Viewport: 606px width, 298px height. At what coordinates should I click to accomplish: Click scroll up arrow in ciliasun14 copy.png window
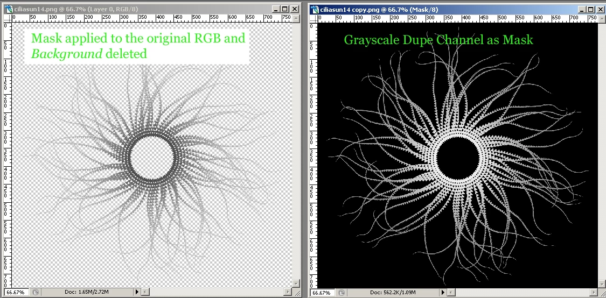coord(601,19)
